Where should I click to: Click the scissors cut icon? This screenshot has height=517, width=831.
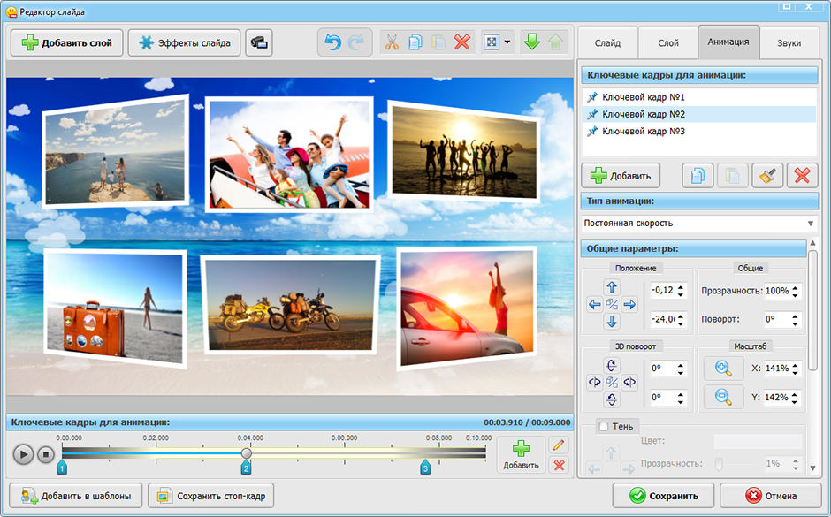point(393,42)
